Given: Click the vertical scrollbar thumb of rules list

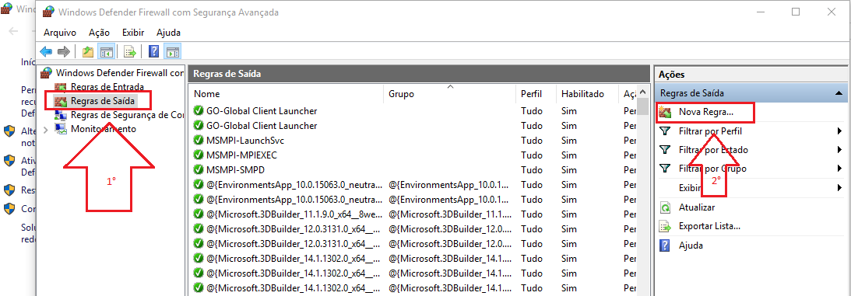Looking at the screenshot, I should pyautogui.click(x=642, y=107).
